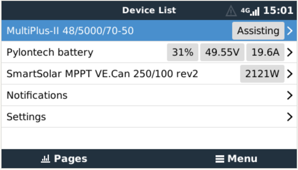Select the Pylontech battery device
Viewport: 298px width, 170px height.
pos(50,52)
